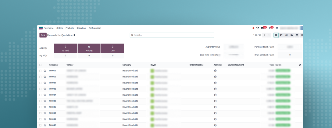Viewport: 332px width, 128px height.
Task: Select the checkbox for order P00047
Action: click(x=40, y=95)
